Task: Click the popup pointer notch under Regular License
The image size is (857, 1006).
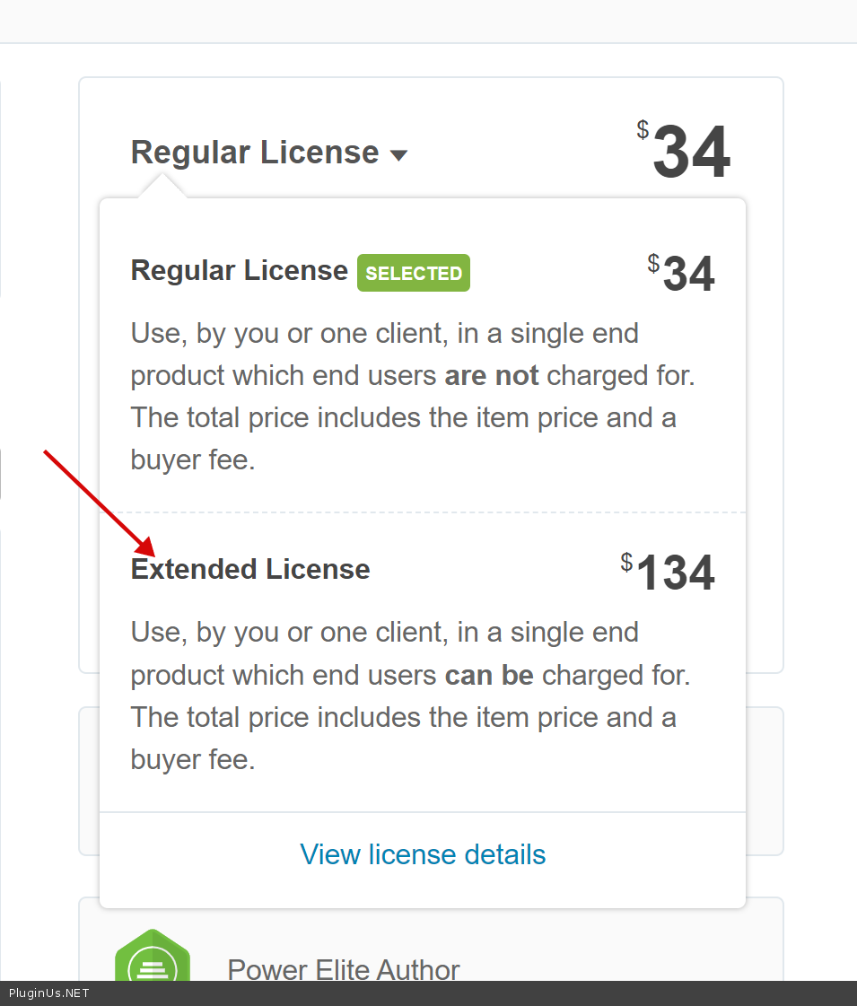Action: (162, 187)
